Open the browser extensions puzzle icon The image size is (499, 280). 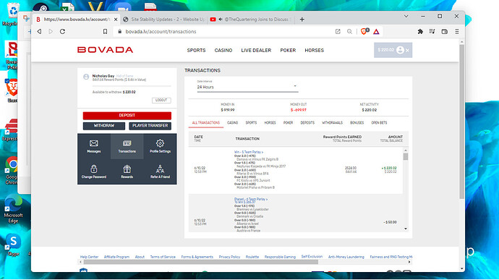pyautogui.click(x=420, y=32)
